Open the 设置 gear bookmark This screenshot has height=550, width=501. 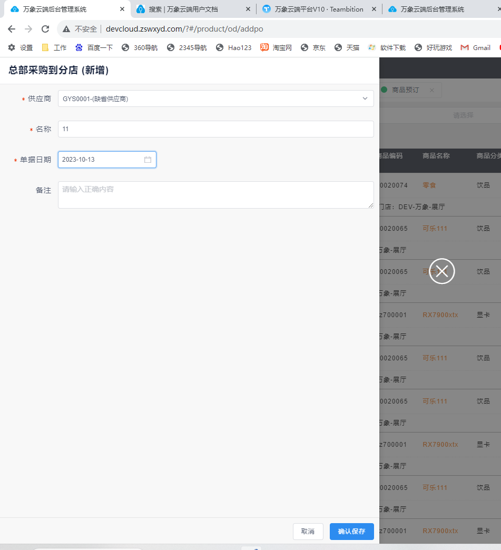pyautogui.click(x=21, y=48)
